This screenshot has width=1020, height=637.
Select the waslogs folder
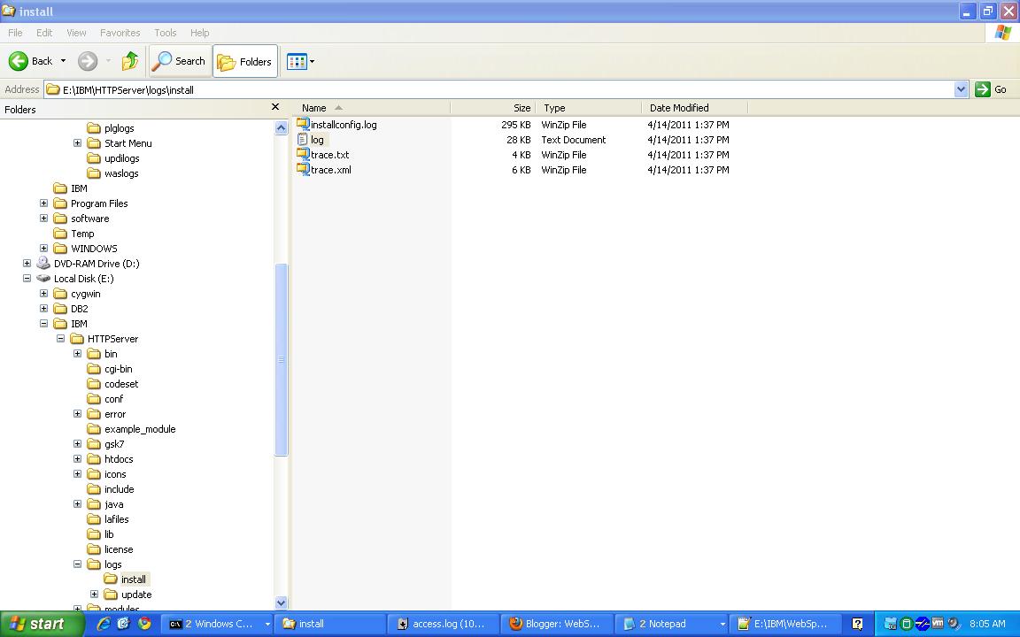coord(112,173)
